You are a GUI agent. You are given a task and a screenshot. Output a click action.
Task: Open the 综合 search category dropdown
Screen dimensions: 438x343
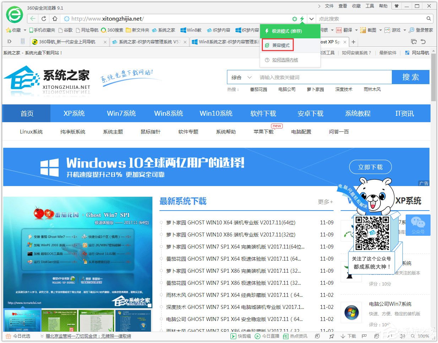(x=241, y=77)
